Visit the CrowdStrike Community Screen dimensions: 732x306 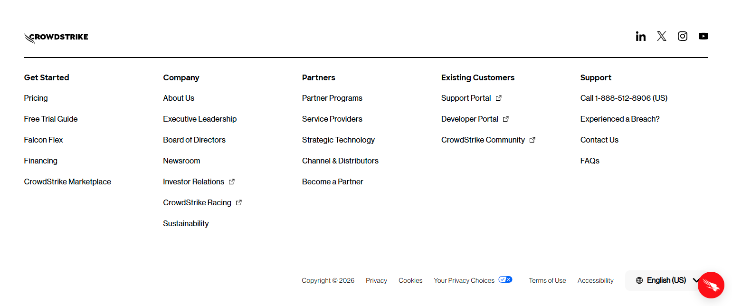pos(483,140)
